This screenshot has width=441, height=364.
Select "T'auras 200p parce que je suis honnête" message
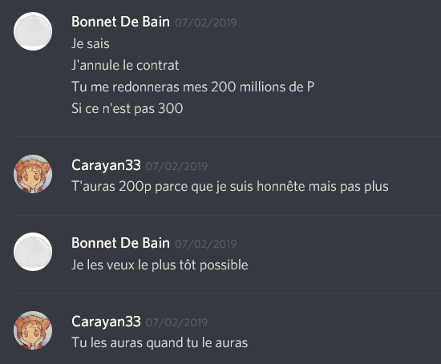tap(230, 187)
